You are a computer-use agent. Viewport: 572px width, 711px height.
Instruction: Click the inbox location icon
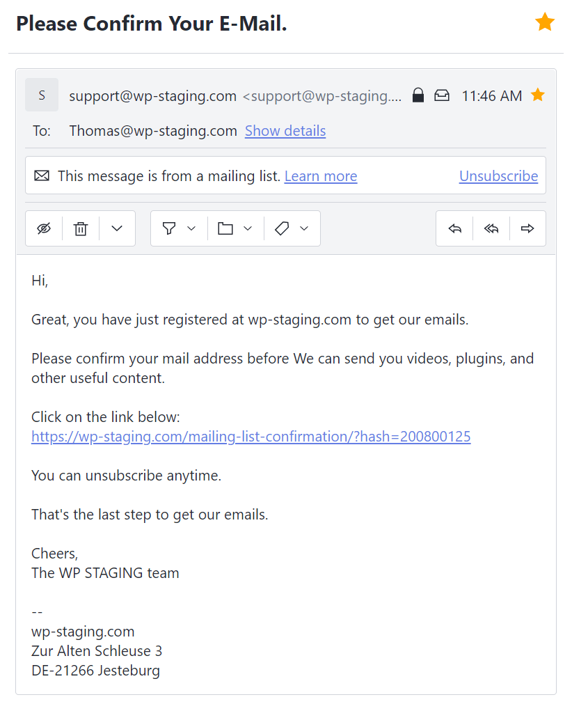click(442, 95)
